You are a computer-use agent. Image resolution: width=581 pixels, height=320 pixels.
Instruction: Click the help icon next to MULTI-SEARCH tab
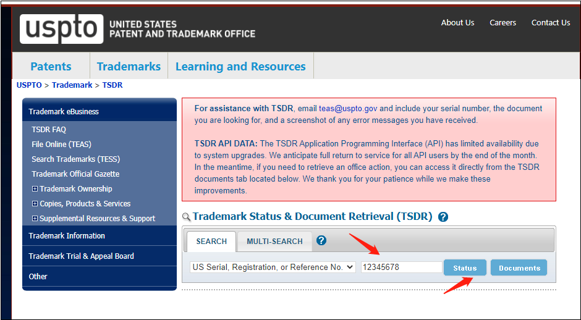321,241
